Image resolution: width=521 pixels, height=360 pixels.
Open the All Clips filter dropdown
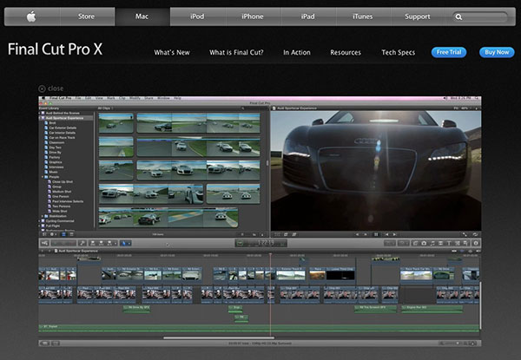(x=105, y=108)
